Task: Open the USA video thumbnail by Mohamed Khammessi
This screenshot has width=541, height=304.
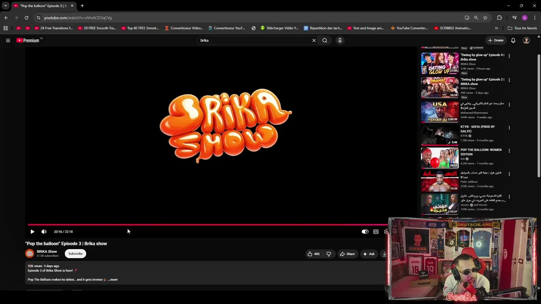Action: (x=440, y=111)
